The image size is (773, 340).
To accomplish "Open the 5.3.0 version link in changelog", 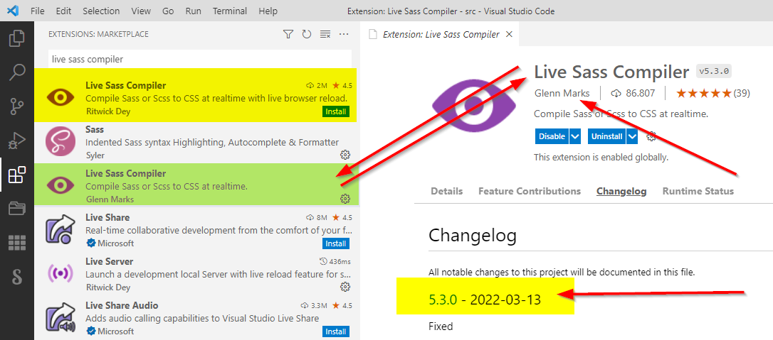I will [x=443, y=300].
